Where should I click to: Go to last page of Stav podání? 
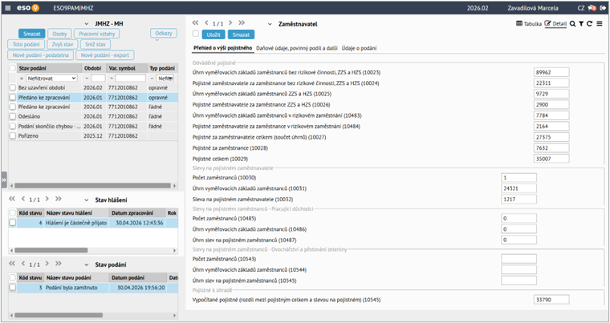click(x=59, y=264)
